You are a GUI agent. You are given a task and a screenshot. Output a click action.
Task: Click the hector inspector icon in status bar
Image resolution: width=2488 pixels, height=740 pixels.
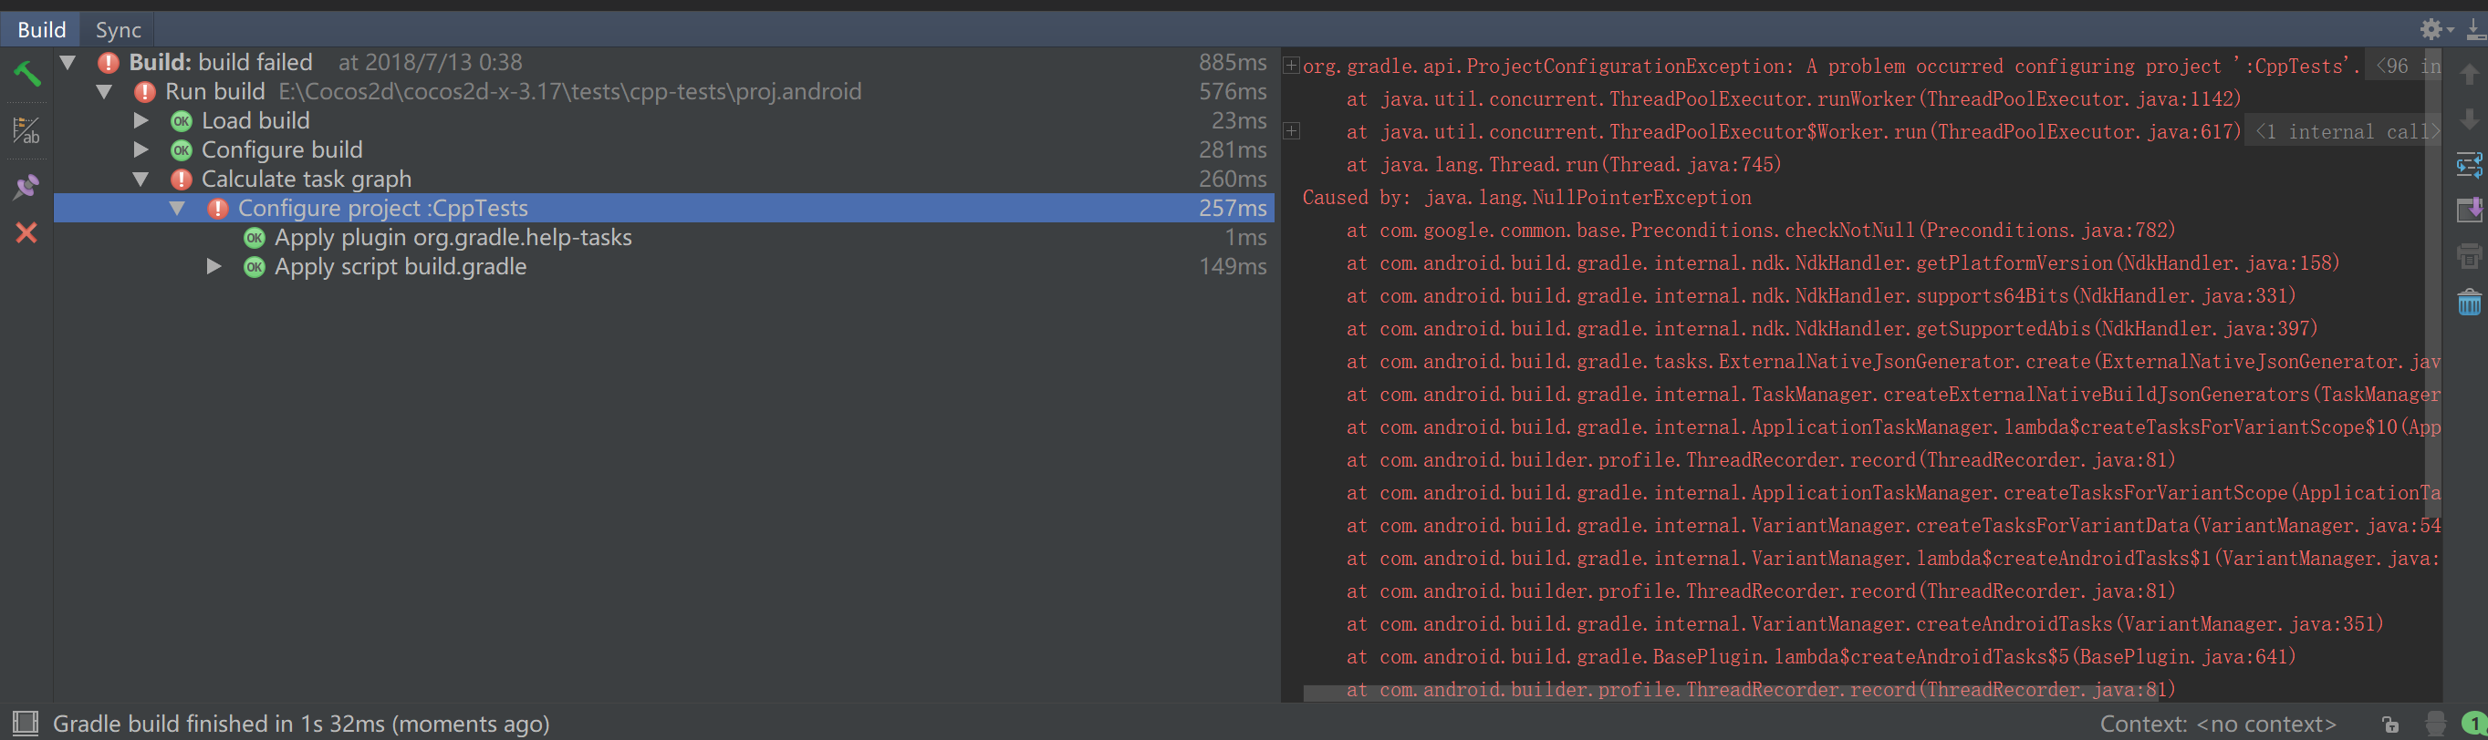2435,724
